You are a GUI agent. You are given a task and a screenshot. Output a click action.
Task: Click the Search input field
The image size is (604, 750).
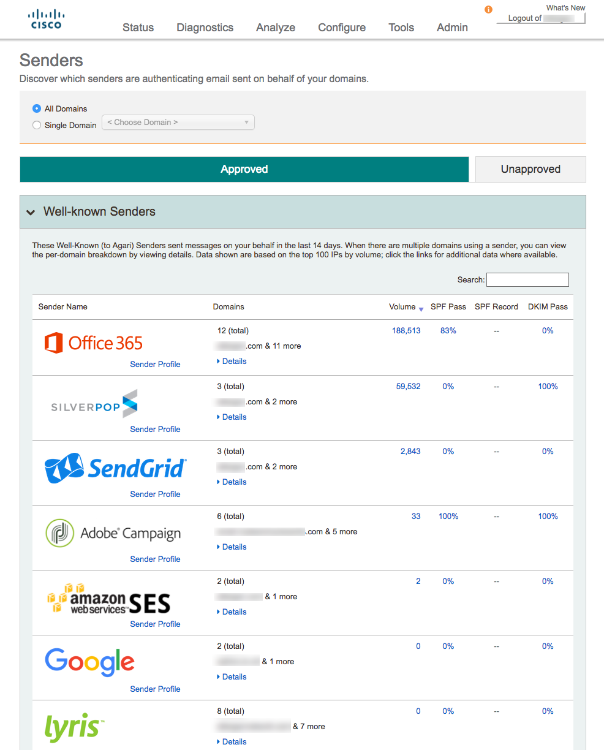click(x=527, y=280)
